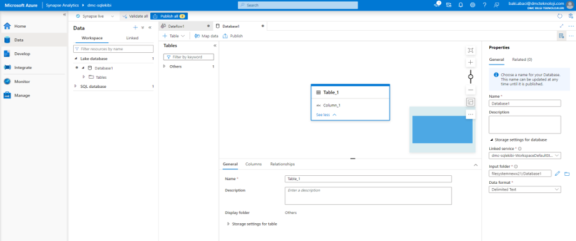Refresh the workspace
576x241 pixels.
[x=560, y=16]
